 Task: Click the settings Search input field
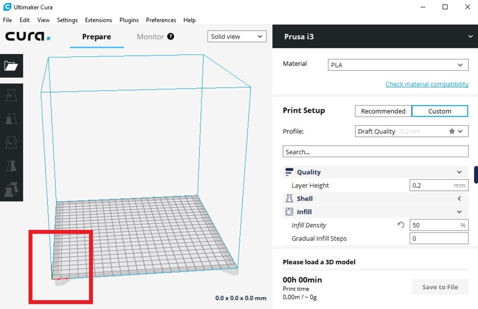[x=375, y=152]
